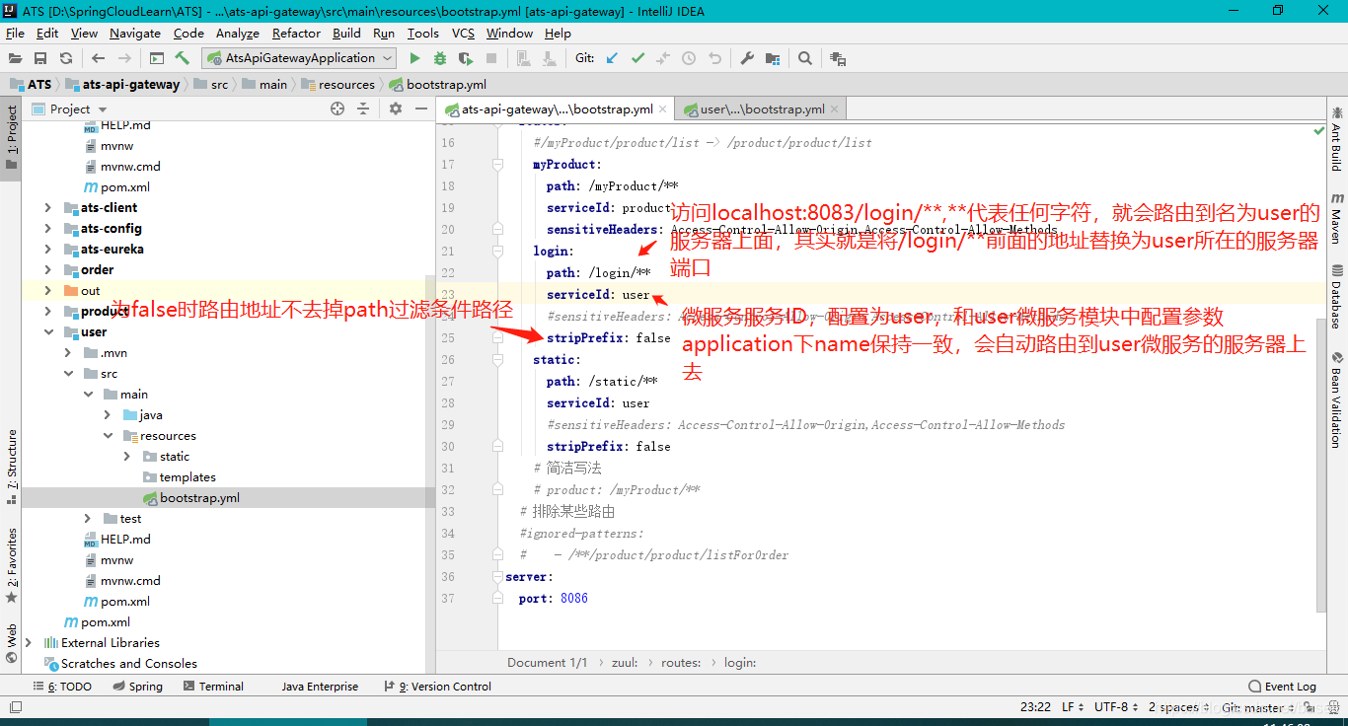Toggle the Maven side panel
Image resolution: width=1348 pixels, height=726 pixels.
pyautogui.click(x=1337, y=218)
